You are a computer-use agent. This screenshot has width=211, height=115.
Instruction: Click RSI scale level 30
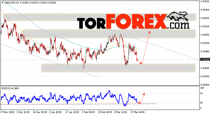[x=201, y=103]
